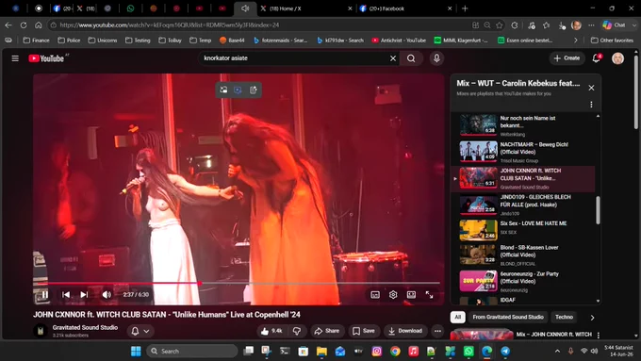
Task: Open options for Mix JOHN CXNNOR recommendation
Action: [x=598, y=335]
